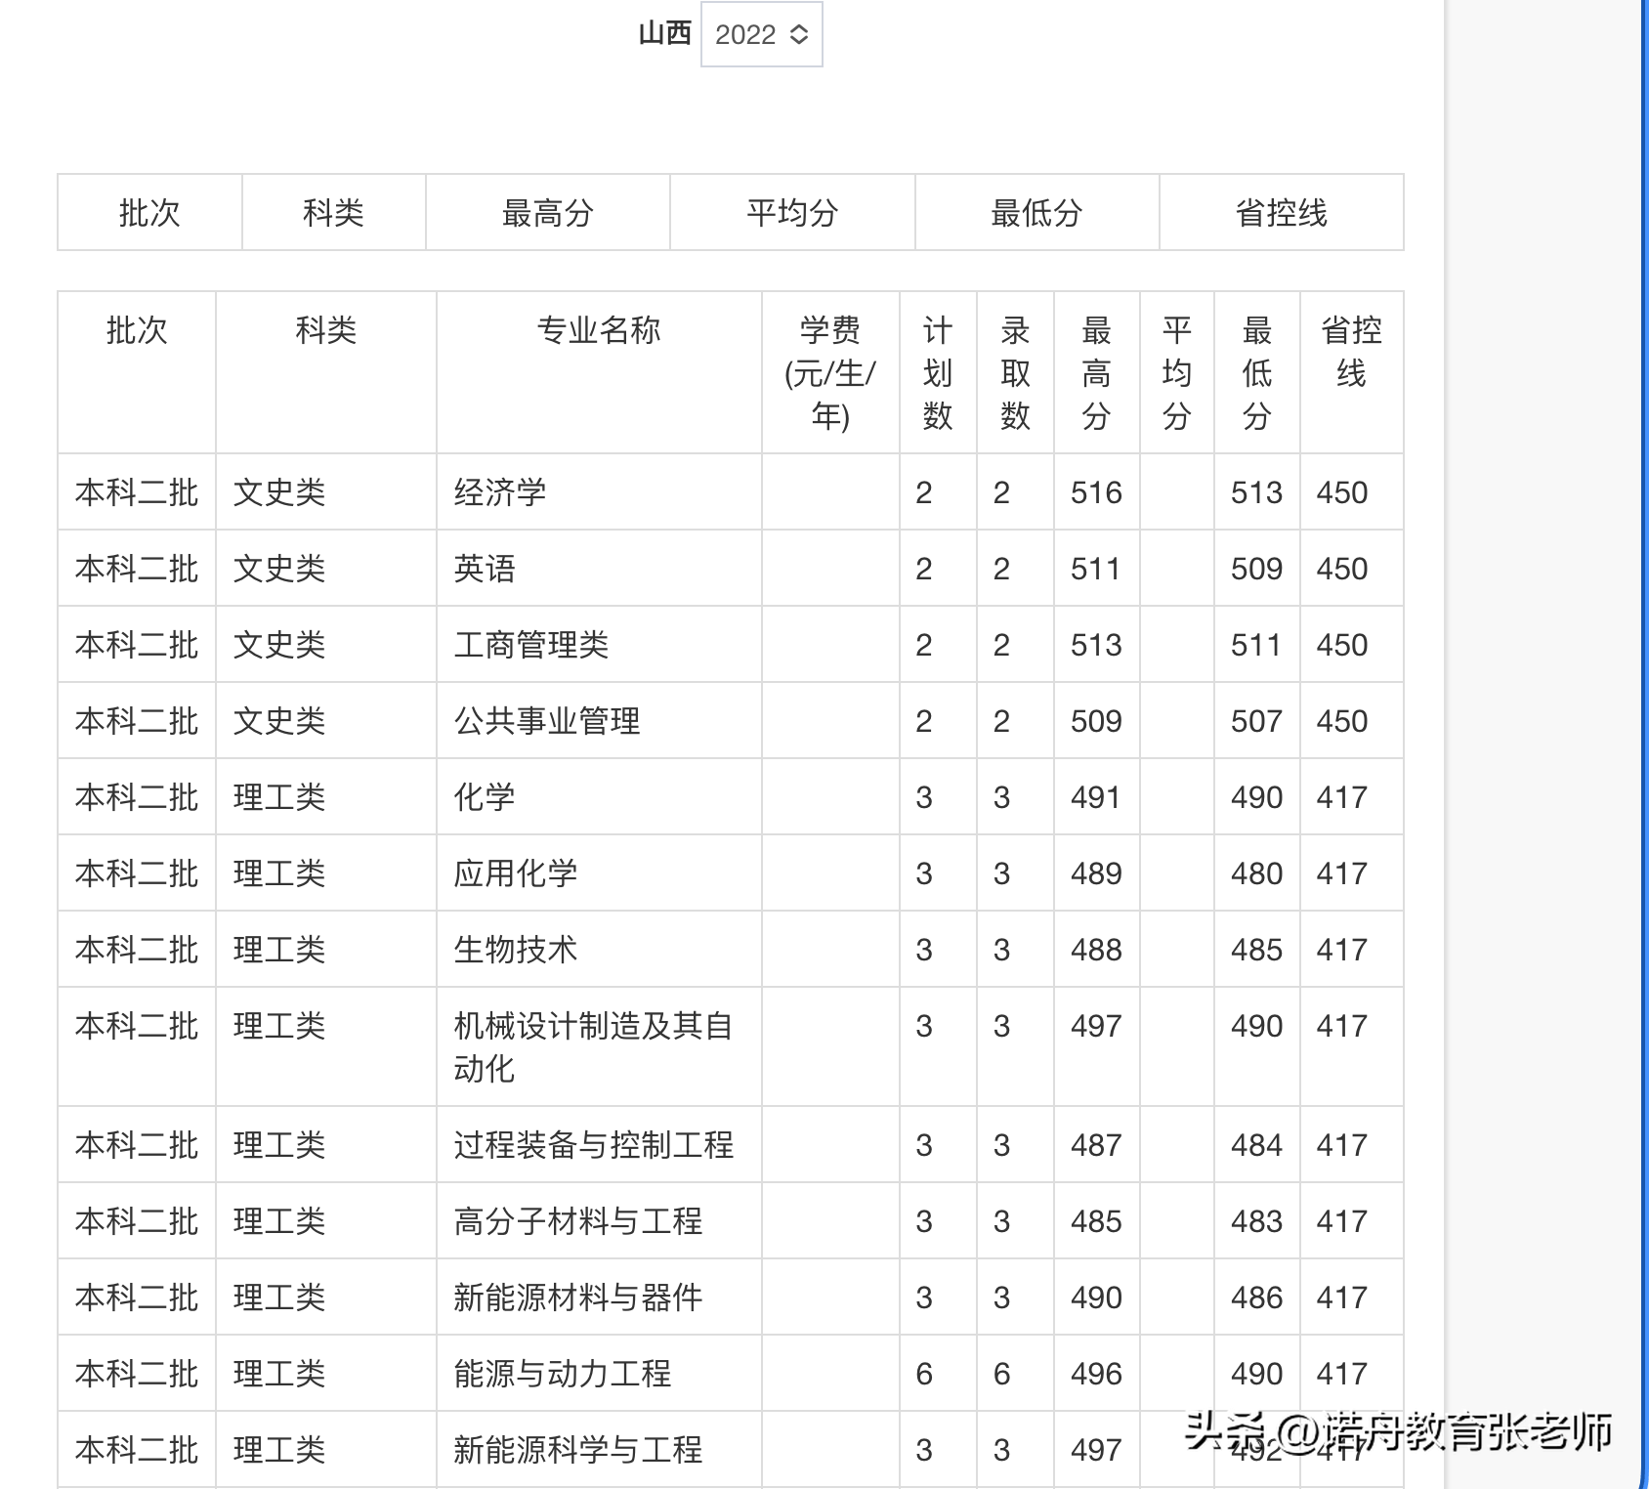The width and height of the screenshot is (1649, 1489).
Task: Click highest score 513 in 工商管理类 row
Action: pyautogui.click(x=1096, y=645)
